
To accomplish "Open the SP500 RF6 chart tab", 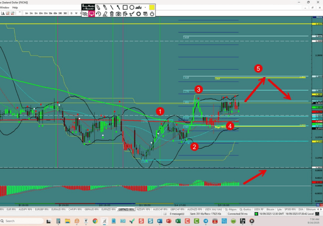I will point(290,209).
